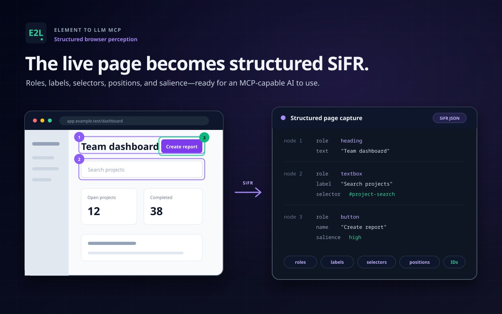502x314 pixels.
Task: Click the "Create report" name value in capture
Action: pos(364,227)
